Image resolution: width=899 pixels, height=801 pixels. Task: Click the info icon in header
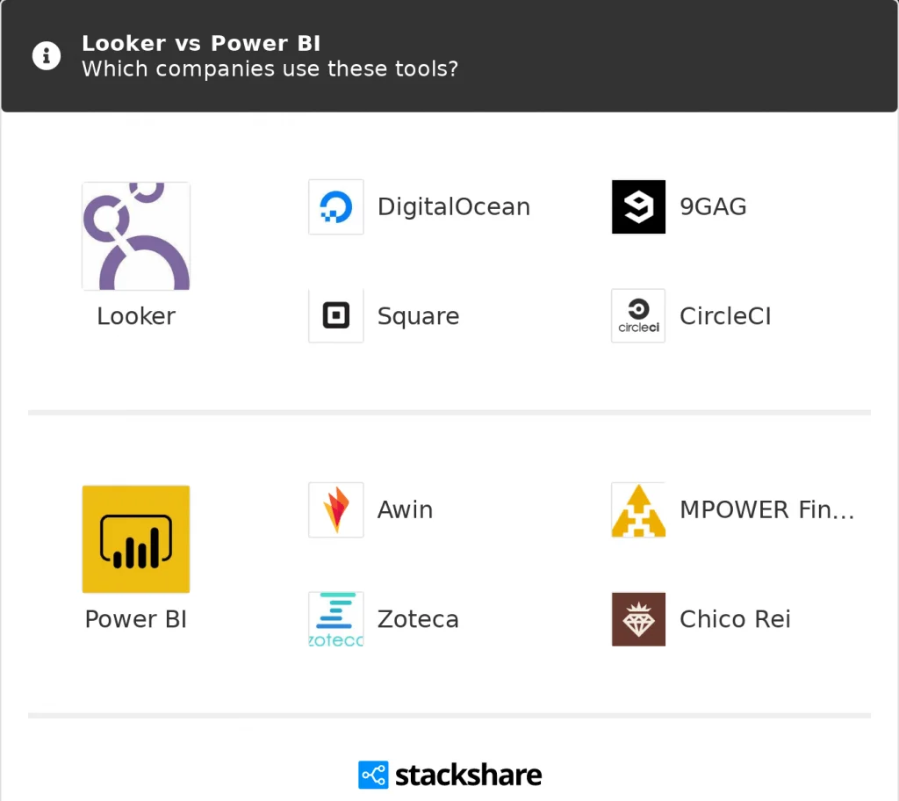46,56
